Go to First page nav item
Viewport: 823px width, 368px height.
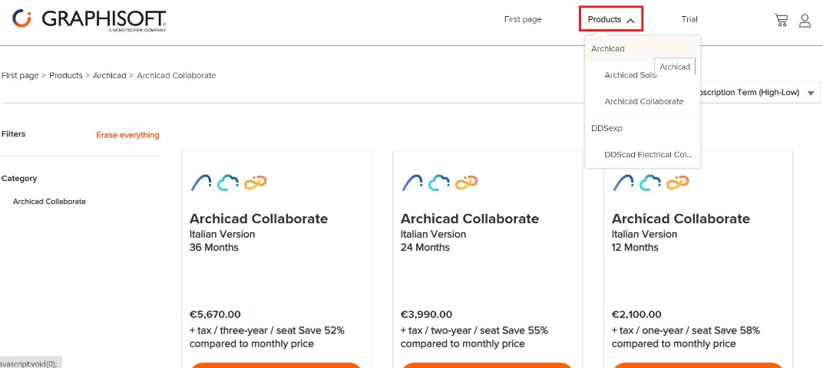(523, 19)
